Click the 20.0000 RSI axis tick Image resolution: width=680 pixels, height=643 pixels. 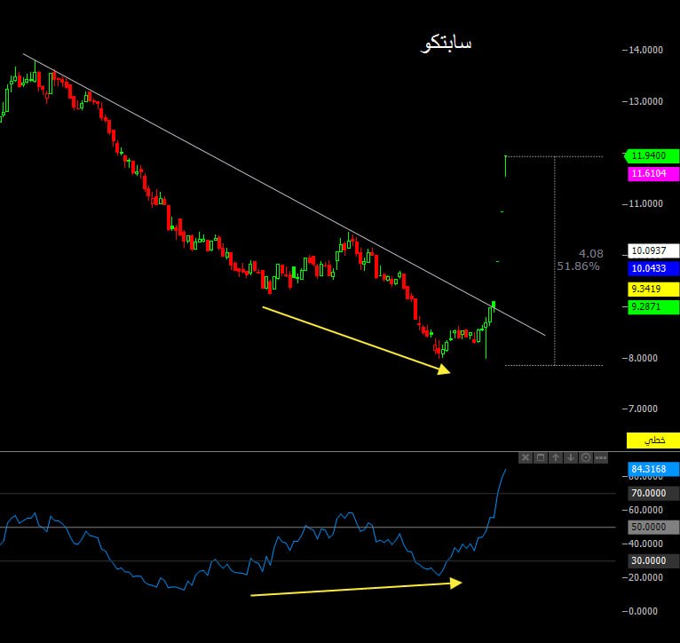click(645, 577)
